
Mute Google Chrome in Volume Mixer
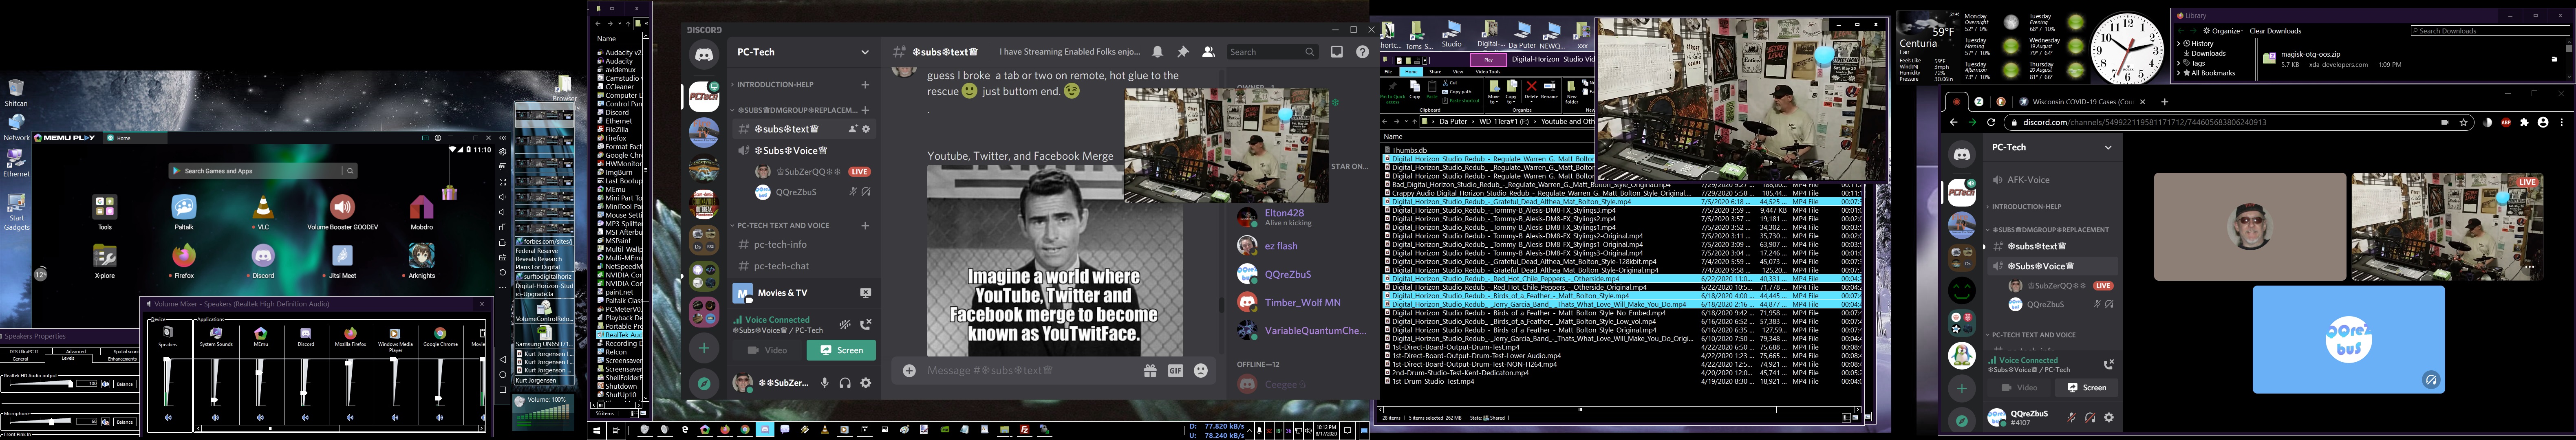click(x=440, y=417)
